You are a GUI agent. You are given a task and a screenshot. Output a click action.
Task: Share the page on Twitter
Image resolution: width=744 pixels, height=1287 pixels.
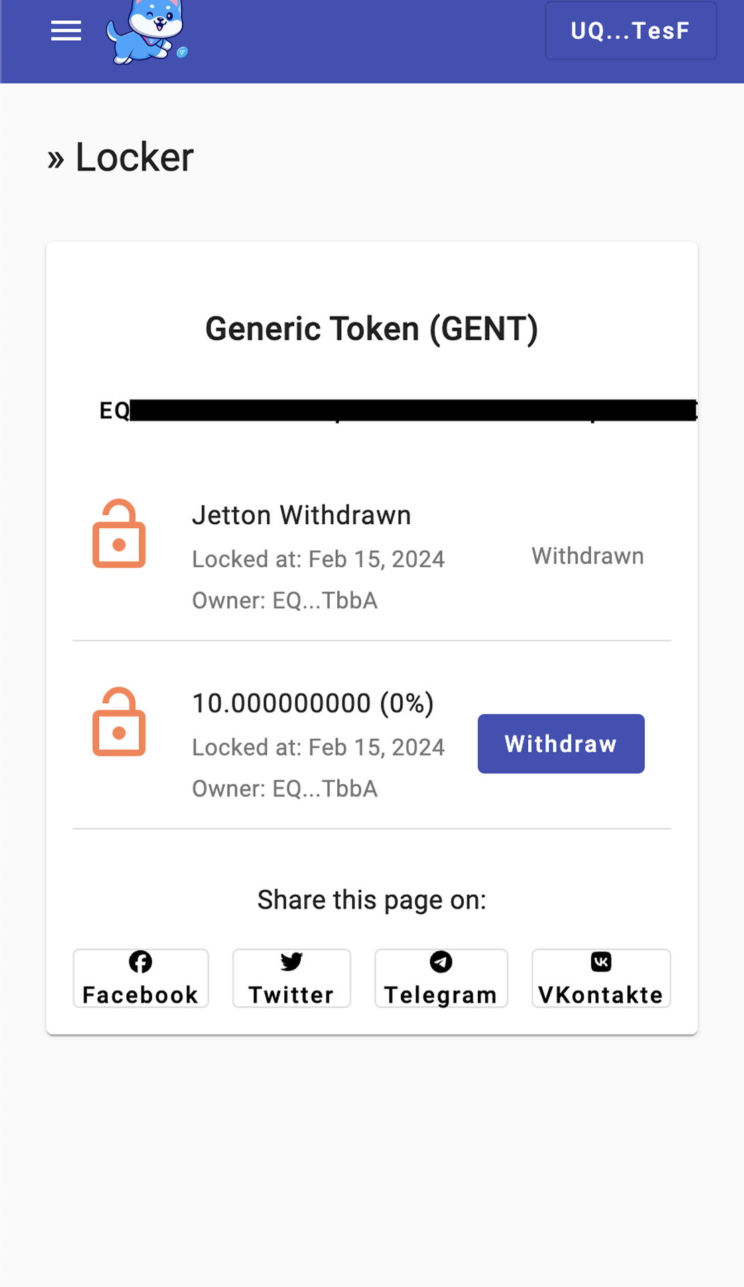[x=292, y=978]
